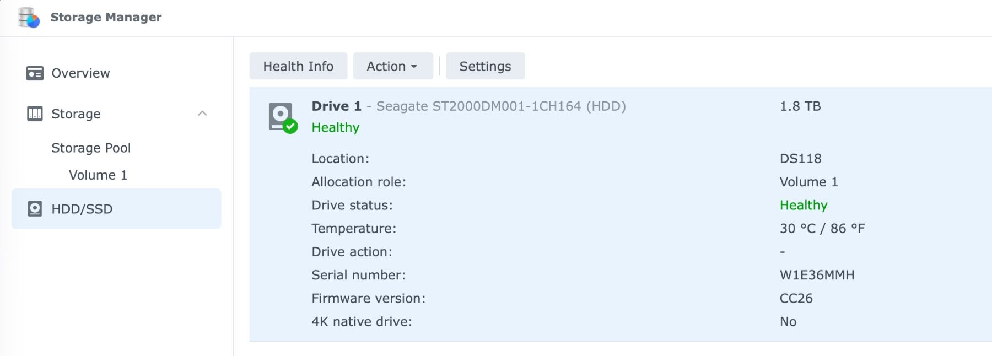
Task: Click the Volume 1 allocation role value
Action: tap(809, 182)
